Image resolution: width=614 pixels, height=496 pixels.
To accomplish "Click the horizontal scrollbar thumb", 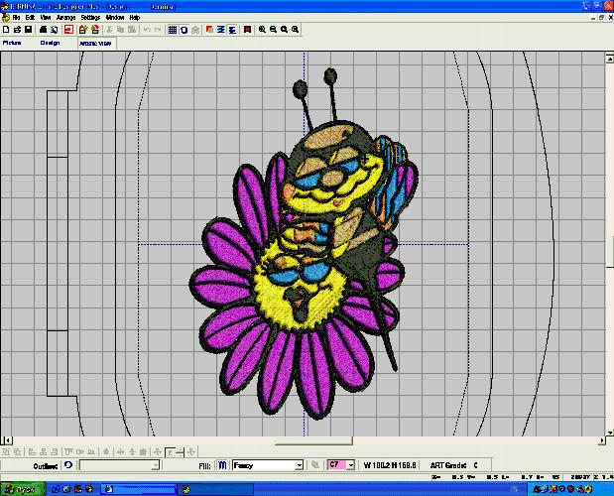I will tap(312, 440).
